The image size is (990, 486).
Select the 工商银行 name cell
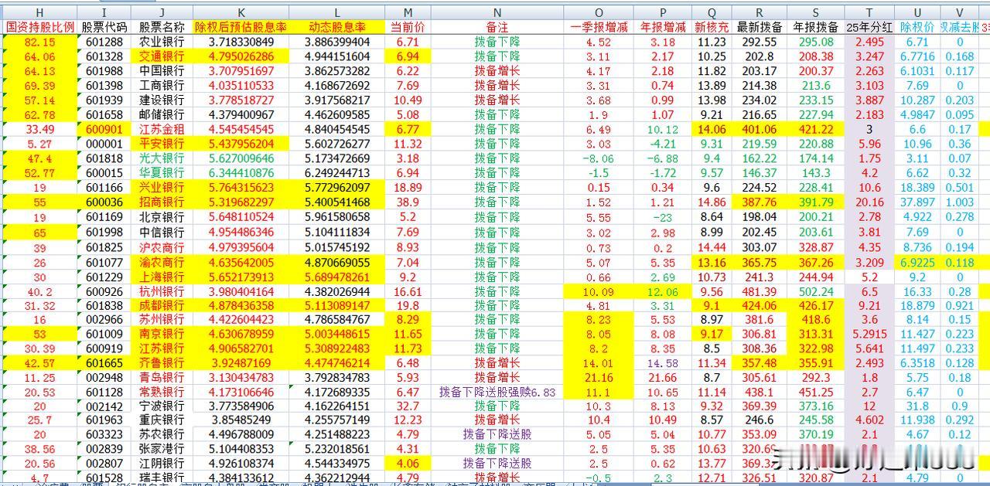click(x=161, y=86)
